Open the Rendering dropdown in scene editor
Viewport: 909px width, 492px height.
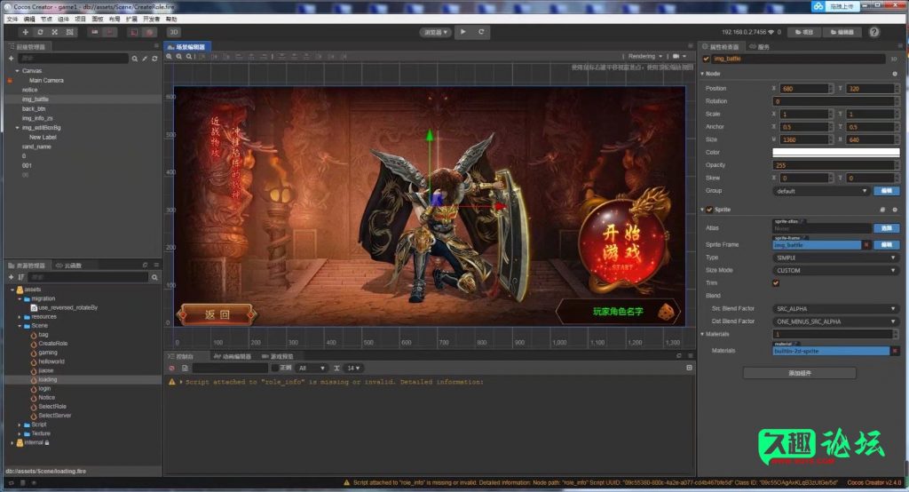(645, 56)
